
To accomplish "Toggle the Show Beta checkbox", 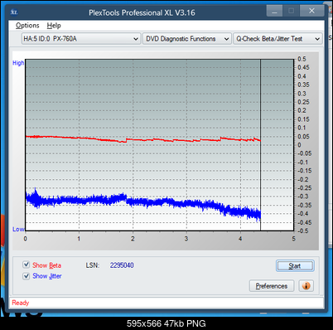I will [27, 264].
